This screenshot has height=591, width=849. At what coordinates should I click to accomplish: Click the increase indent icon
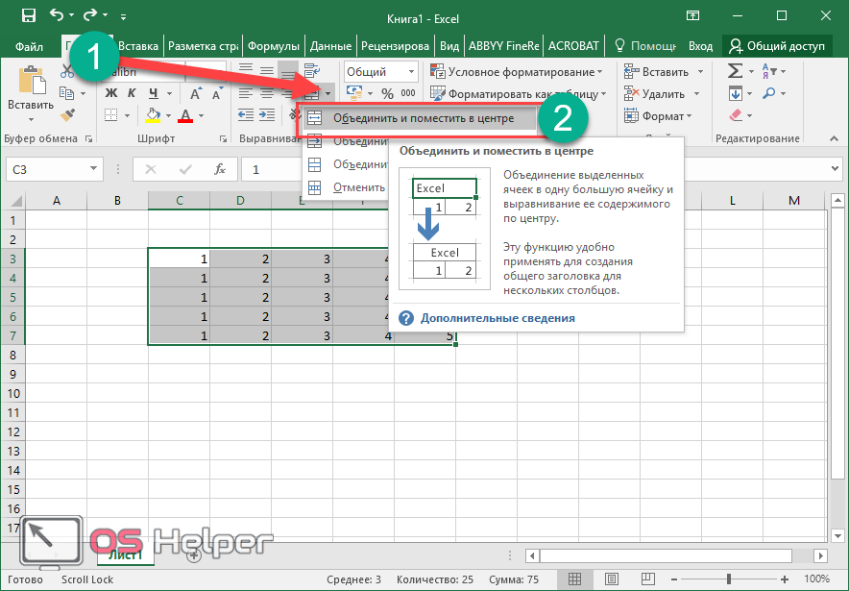(x=267, y=115)
